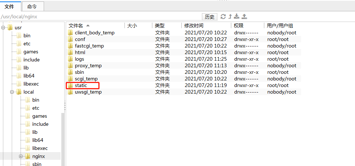Screen dimensions: 355x166
Task: Click the lib folder icon under usr
Action: 19,68
